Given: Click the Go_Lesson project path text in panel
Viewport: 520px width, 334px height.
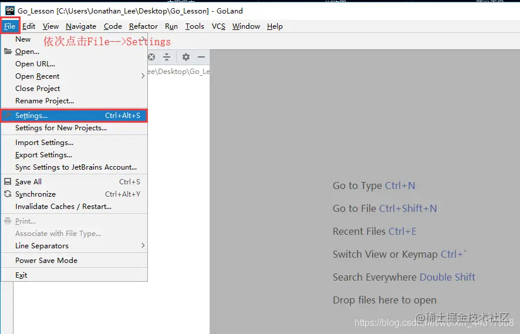Looking at the screenshot, I should click(179, 72).
